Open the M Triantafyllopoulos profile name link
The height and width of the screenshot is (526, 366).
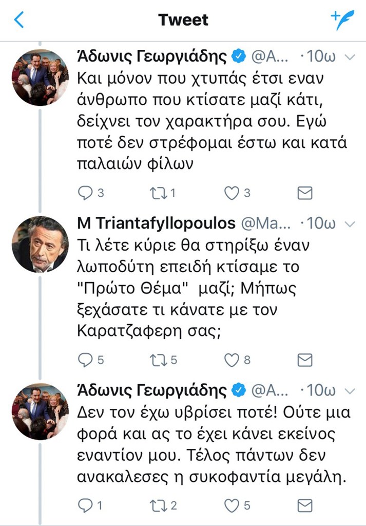156,223
